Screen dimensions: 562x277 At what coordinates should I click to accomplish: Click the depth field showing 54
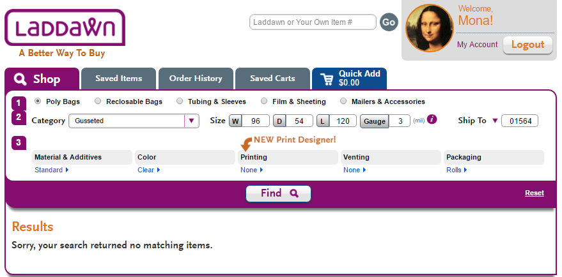tap(299, 121)
